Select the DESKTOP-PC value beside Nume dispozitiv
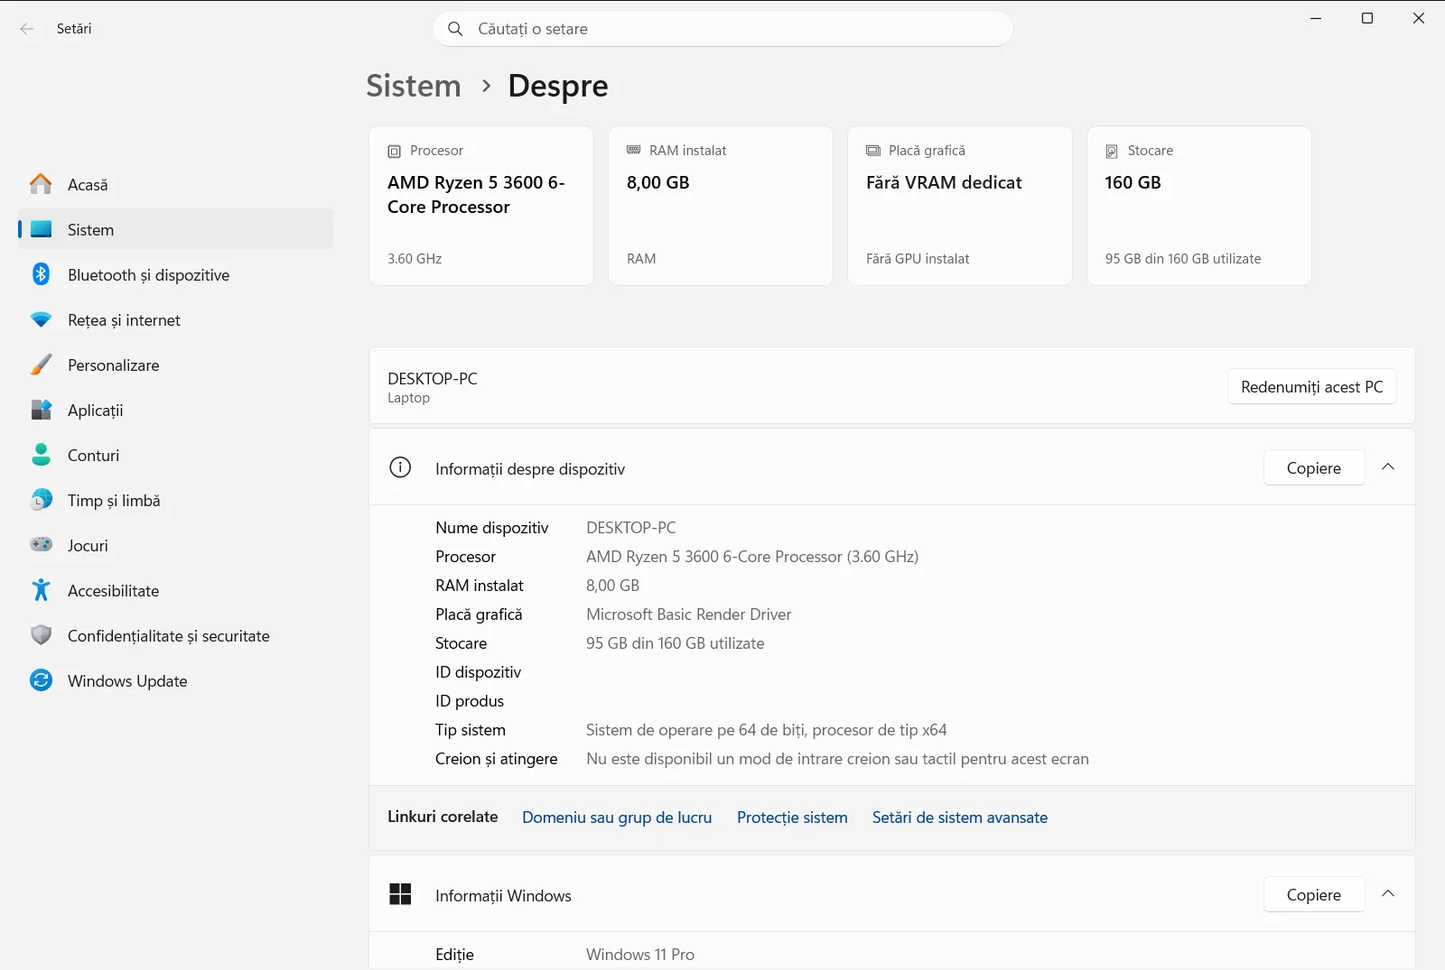Screen dimensions: 1445x970 (x=631, y=528)
